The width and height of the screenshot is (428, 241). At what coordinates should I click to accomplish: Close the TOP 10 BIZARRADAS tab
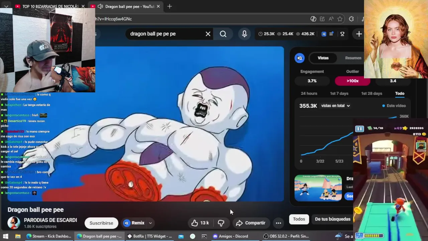(83, 6)
